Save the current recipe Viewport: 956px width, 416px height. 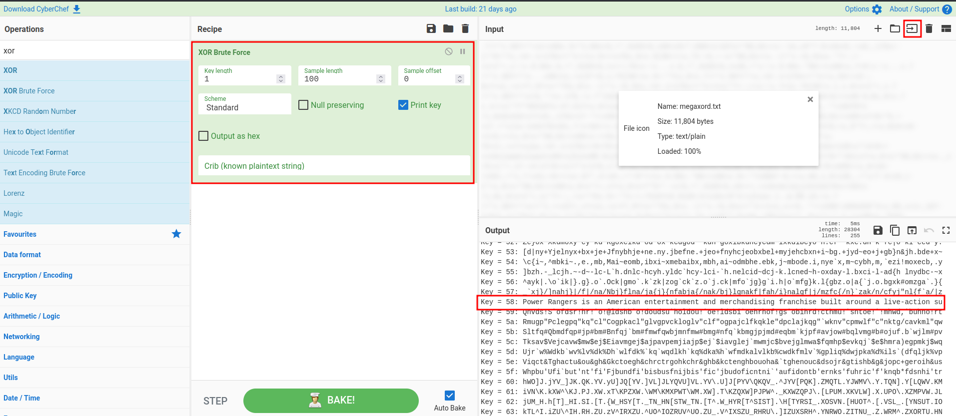coord(431,29)
